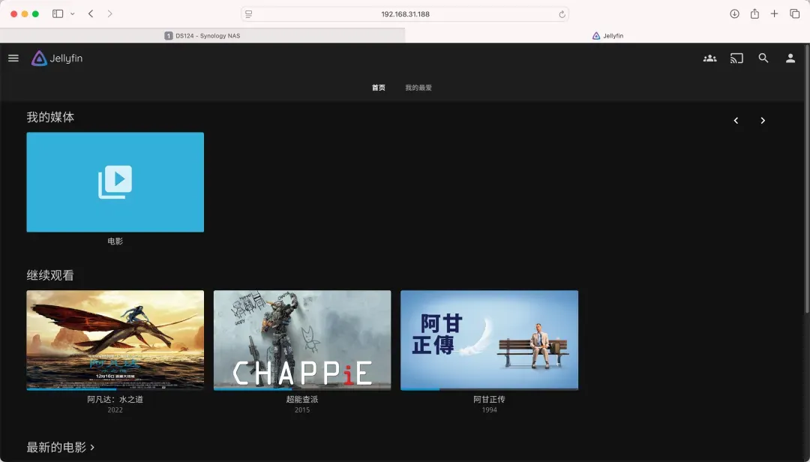Select the 首页 tab
Viewport: 810px width, 462px height.
pos(379,88)
